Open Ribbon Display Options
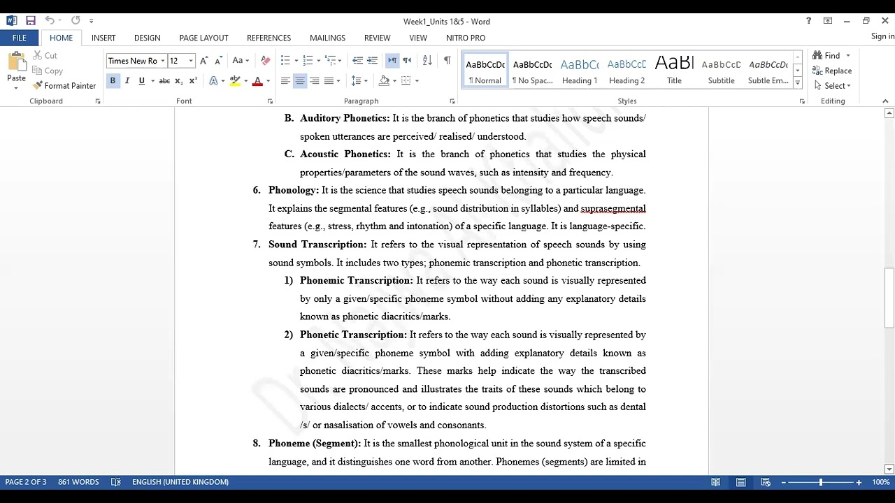Image resolution: width=895 pixels, height=503 pixels. [828, 21]
